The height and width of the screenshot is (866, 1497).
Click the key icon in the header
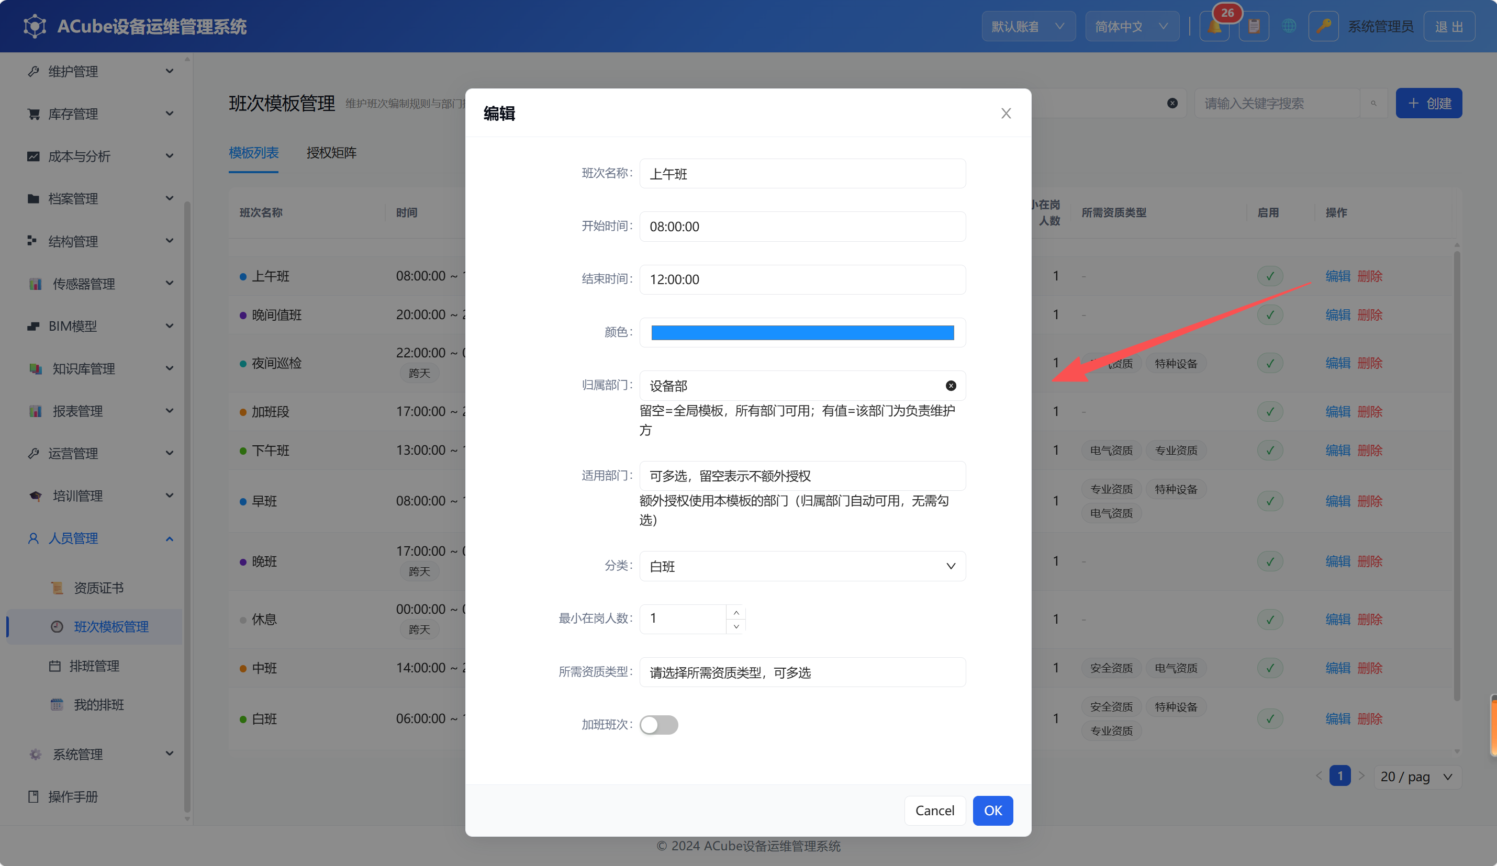(1323, 26)
